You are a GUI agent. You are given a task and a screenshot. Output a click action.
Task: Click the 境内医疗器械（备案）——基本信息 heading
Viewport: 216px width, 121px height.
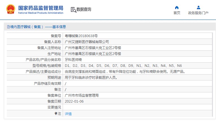tap(38, 27)
